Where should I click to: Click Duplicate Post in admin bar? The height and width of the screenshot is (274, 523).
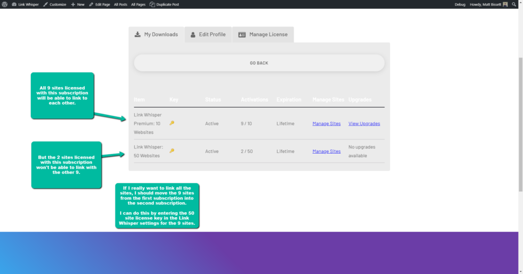(x=164, y=4)
